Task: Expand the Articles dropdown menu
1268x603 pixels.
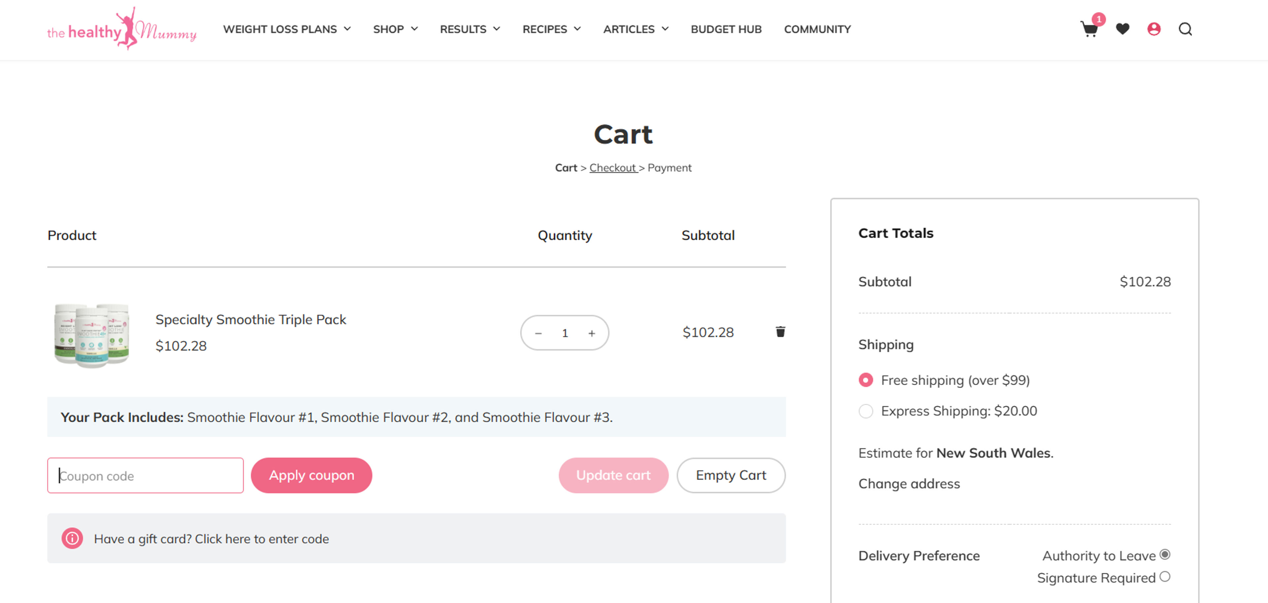Action: (636, 29)
